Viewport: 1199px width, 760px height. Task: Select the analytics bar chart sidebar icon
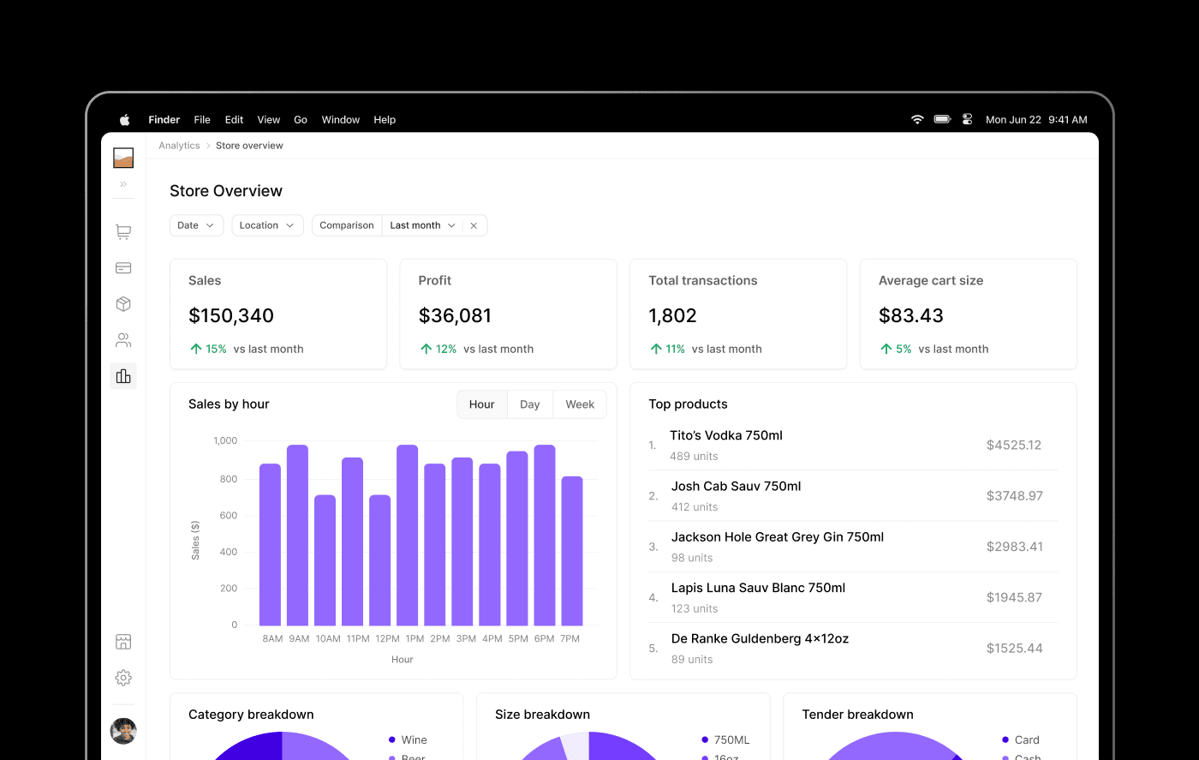pos(123,376)
